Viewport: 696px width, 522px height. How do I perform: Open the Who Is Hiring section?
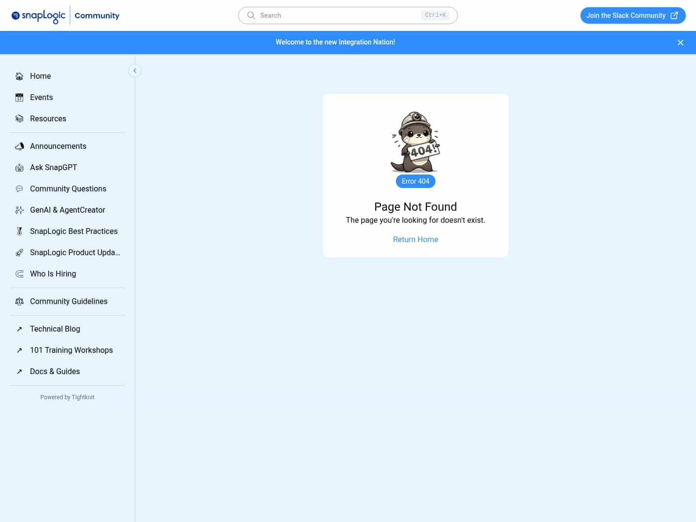pos(53,274)
